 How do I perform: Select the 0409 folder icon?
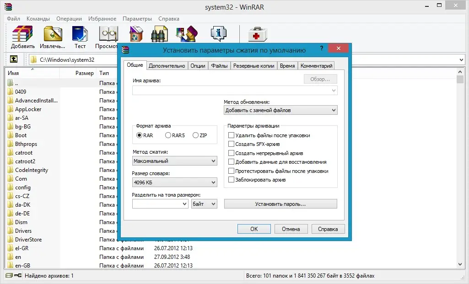pyautogui.click(x=11, y=91)
